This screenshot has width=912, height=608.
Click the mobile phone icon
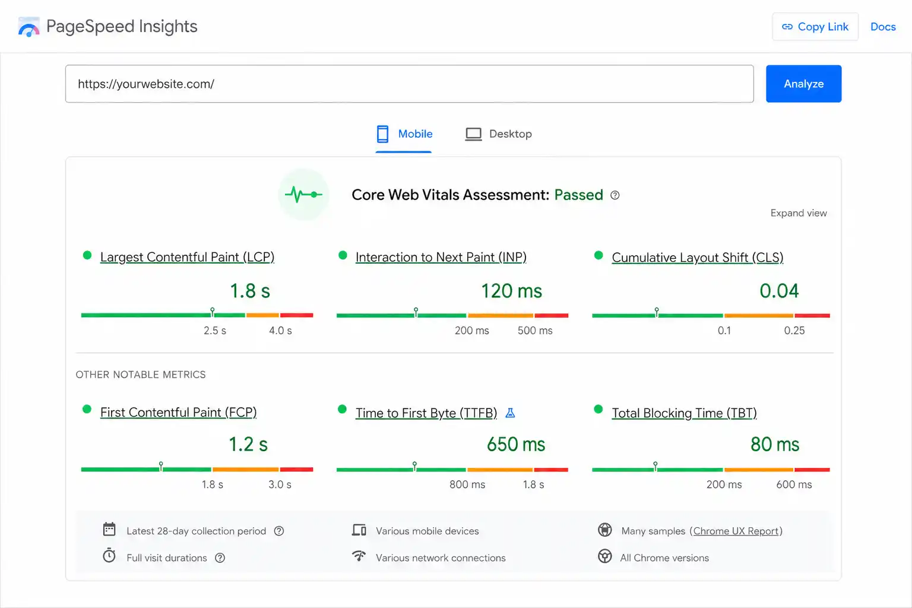point(382,134)
